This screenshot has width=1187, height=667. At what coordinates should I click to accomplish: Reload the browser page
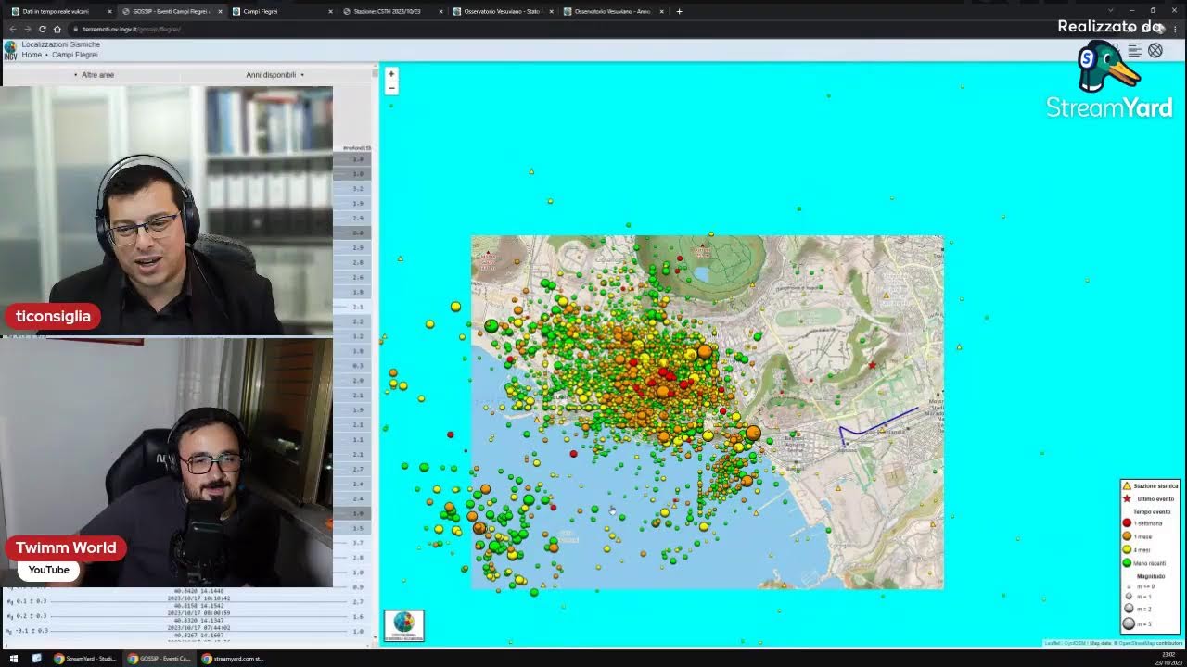click(x=42, y=29)
